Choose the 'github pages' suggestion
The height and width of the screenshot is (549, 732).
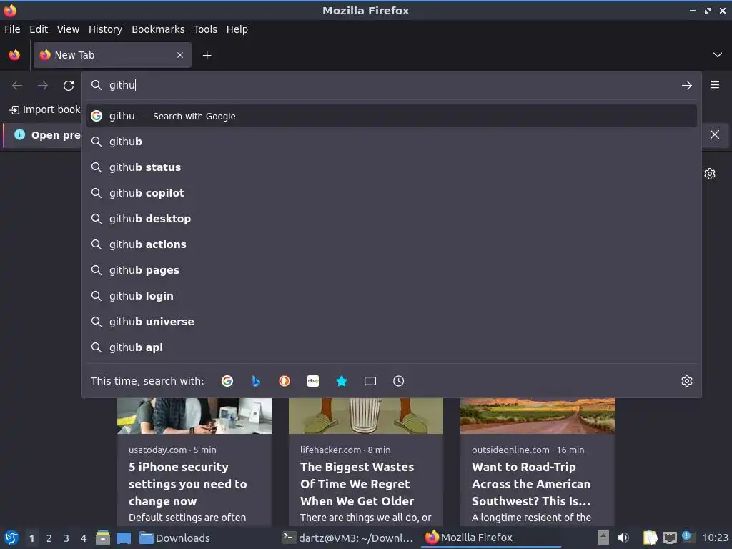coord(391,269)
